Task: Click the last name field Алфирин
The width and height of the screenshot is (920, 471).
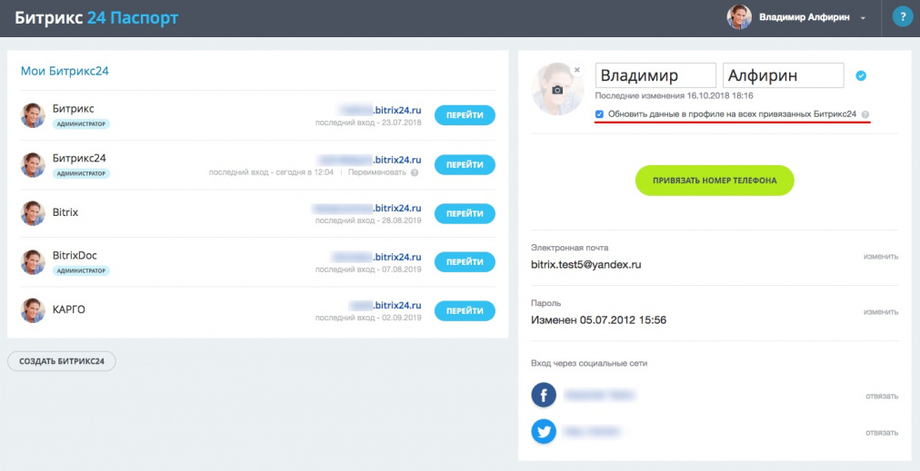Action: click(784, 75)
